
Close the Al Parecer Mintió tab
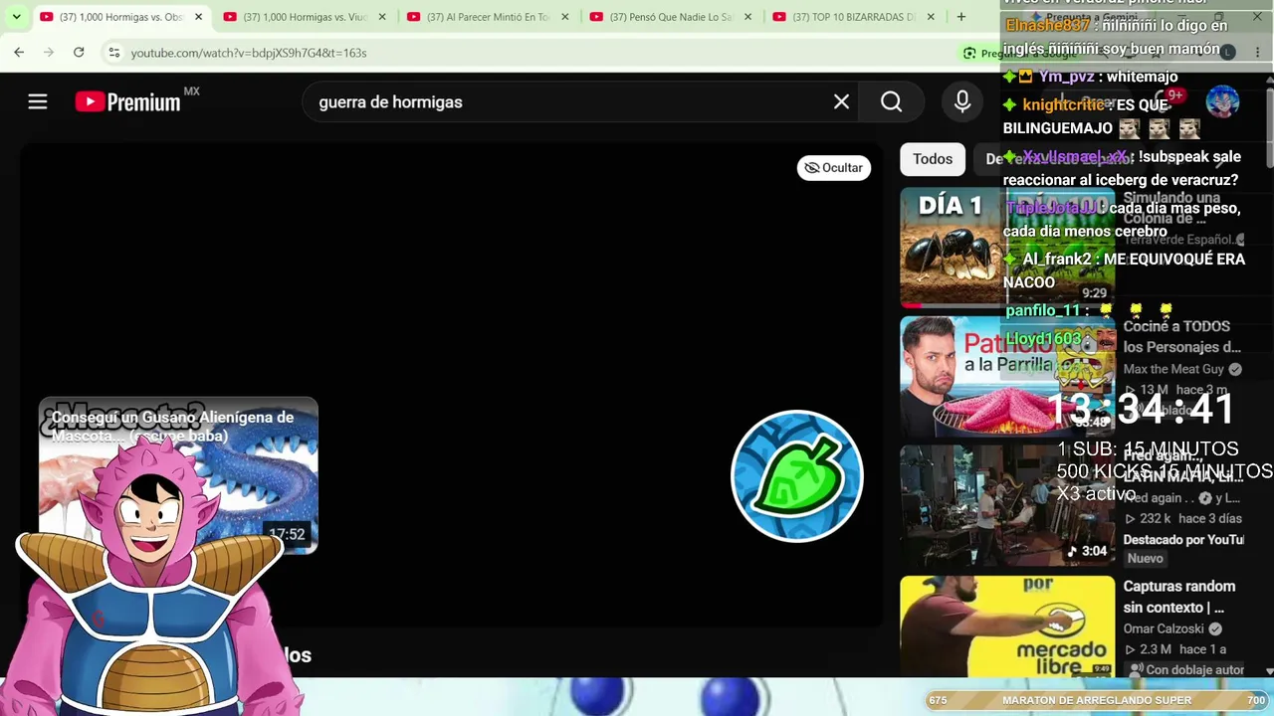565,17
